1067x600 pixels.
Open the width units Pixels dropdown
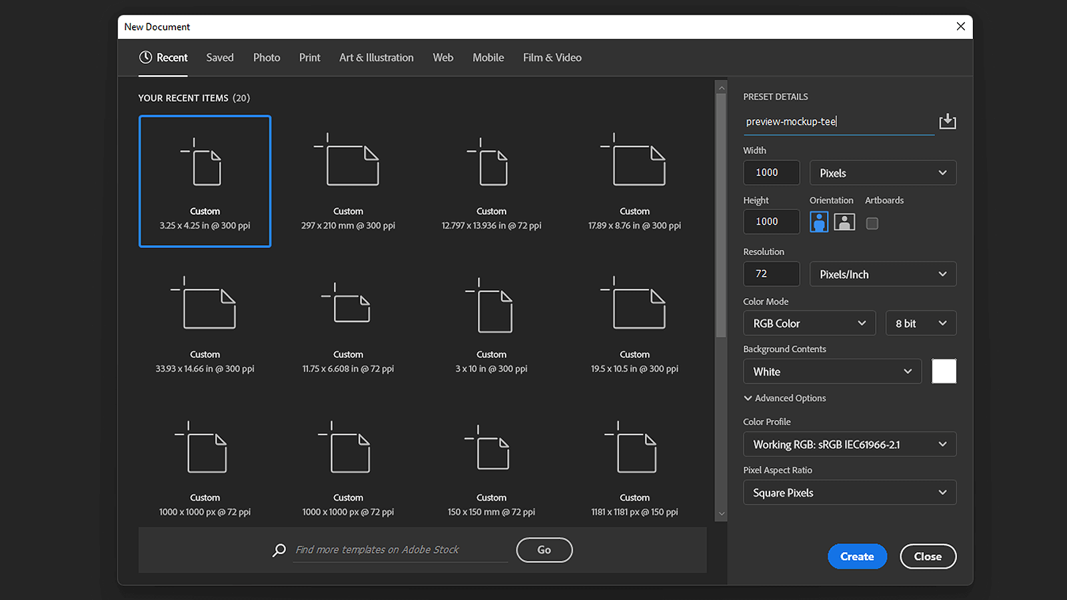click(x=882, y=172)
